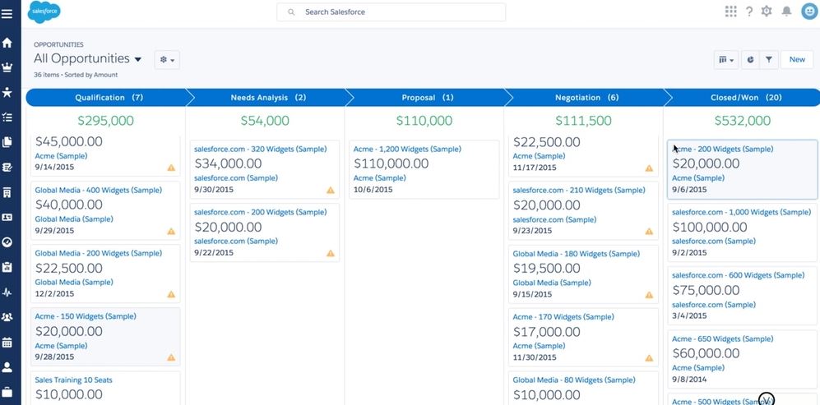The width and height of the screenshot is (820, 405).
Task: Select the Needs Analysis stage header
Action: pyautogui.click(x=268, y=97)
